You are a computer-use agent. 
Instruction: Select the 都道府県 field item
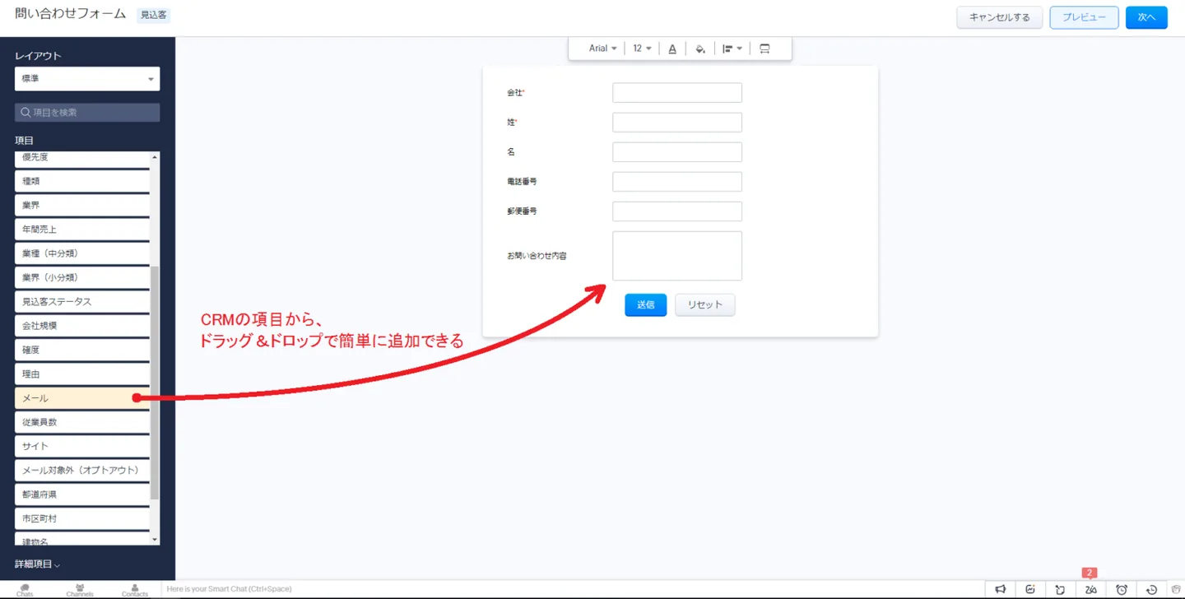click(x=82, y=495)
